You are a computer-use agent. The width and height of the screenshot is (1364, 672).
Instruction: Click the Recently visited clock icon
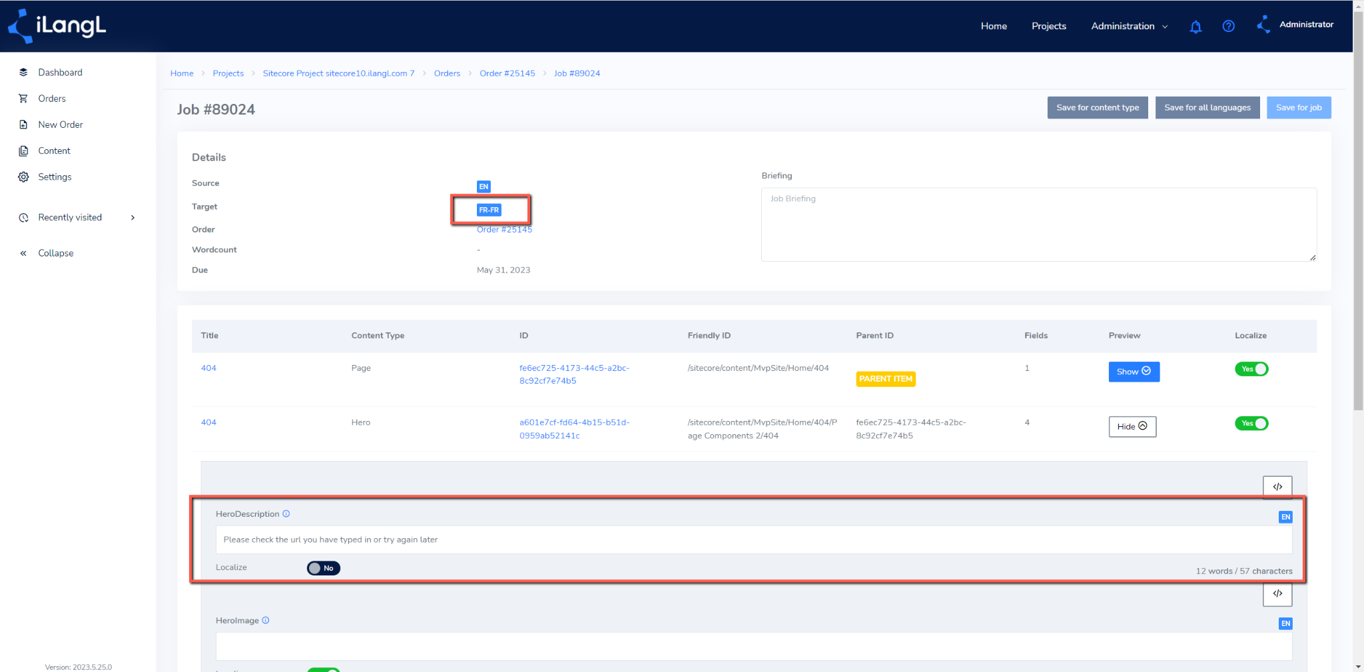point(23,218)
